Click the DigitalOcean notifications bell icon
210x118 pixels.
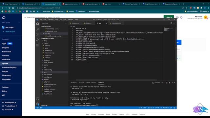pos(181,17)
